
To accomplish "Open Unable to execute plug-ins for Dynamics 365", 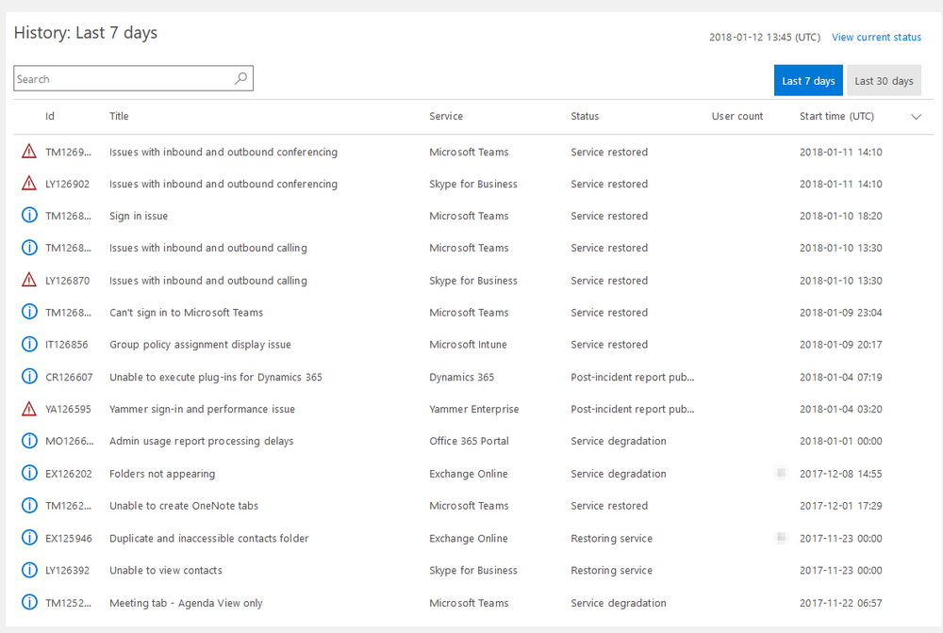I will [x=216, y=377].
